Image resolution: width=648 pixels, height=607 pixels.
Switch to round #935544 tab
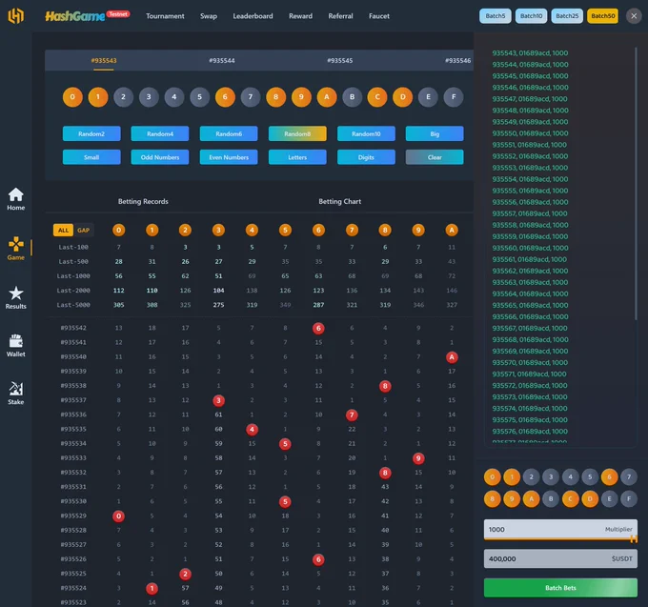(222, 61)
